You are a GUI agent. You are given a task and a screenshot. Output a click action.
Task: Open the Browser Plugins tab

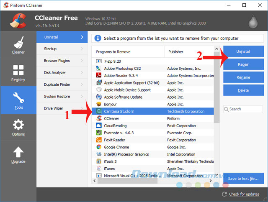[62, 61]
